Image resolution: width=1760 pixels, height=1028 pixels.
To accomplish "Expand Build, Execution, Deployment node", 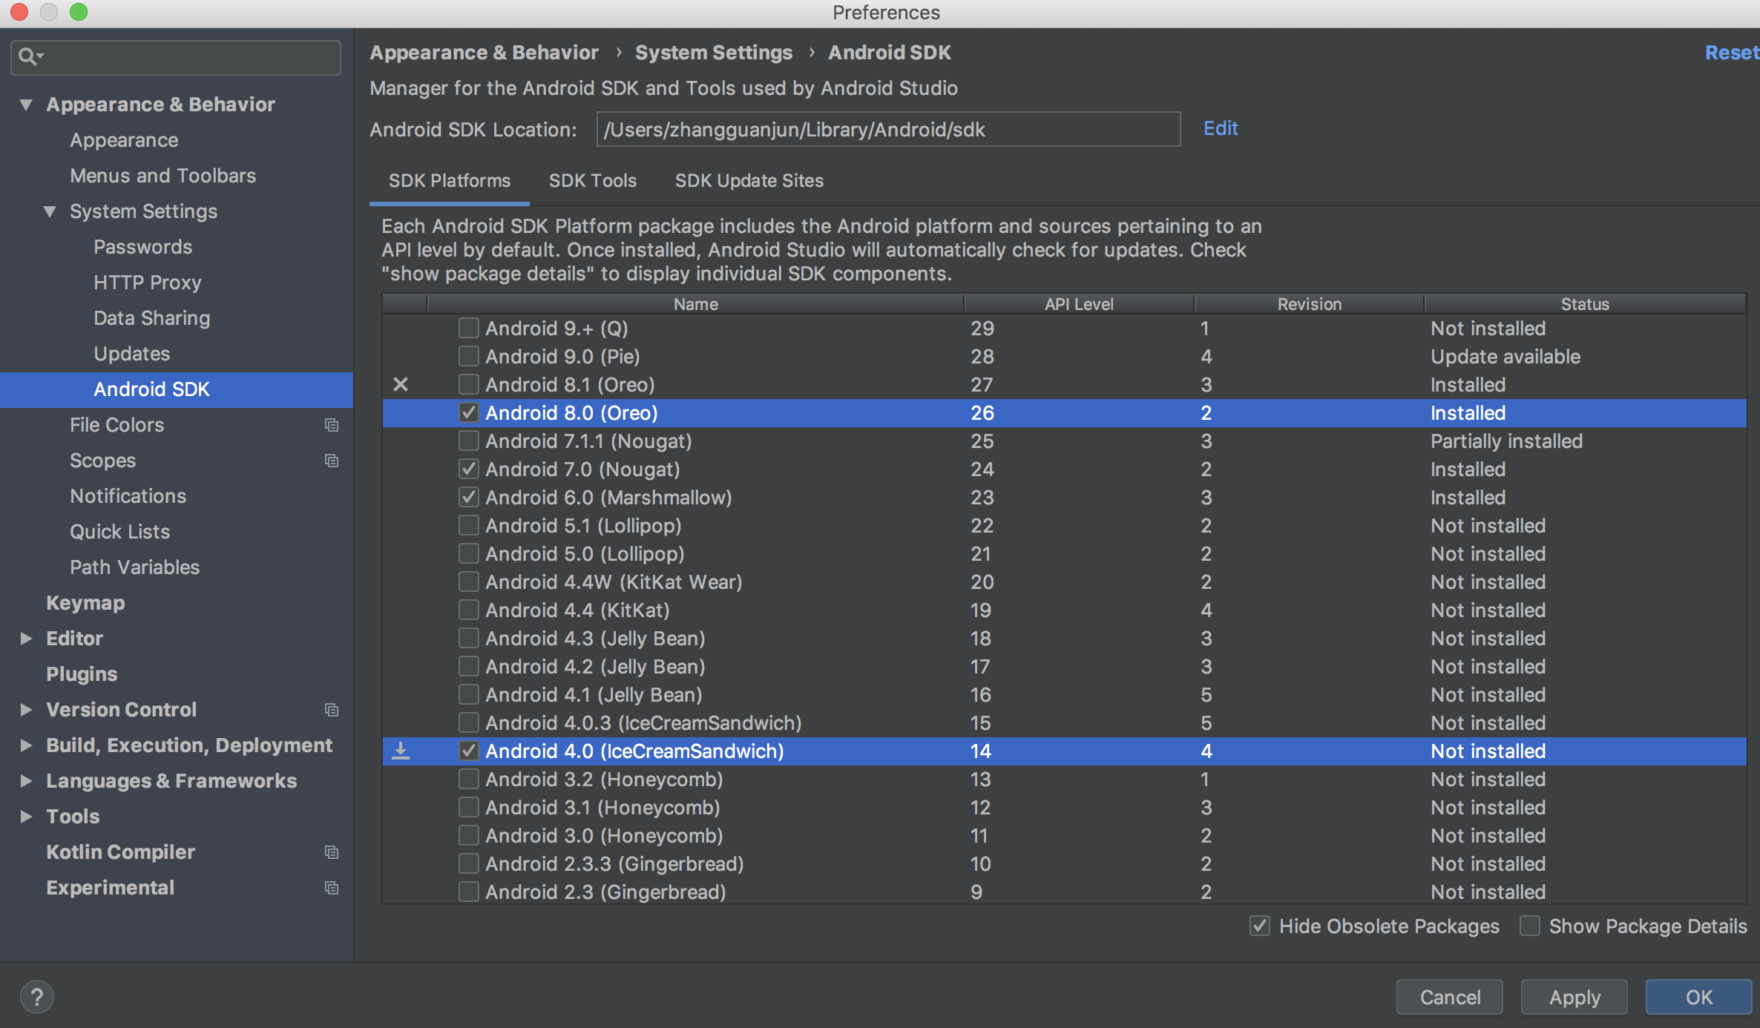I will tap(26, 745).
